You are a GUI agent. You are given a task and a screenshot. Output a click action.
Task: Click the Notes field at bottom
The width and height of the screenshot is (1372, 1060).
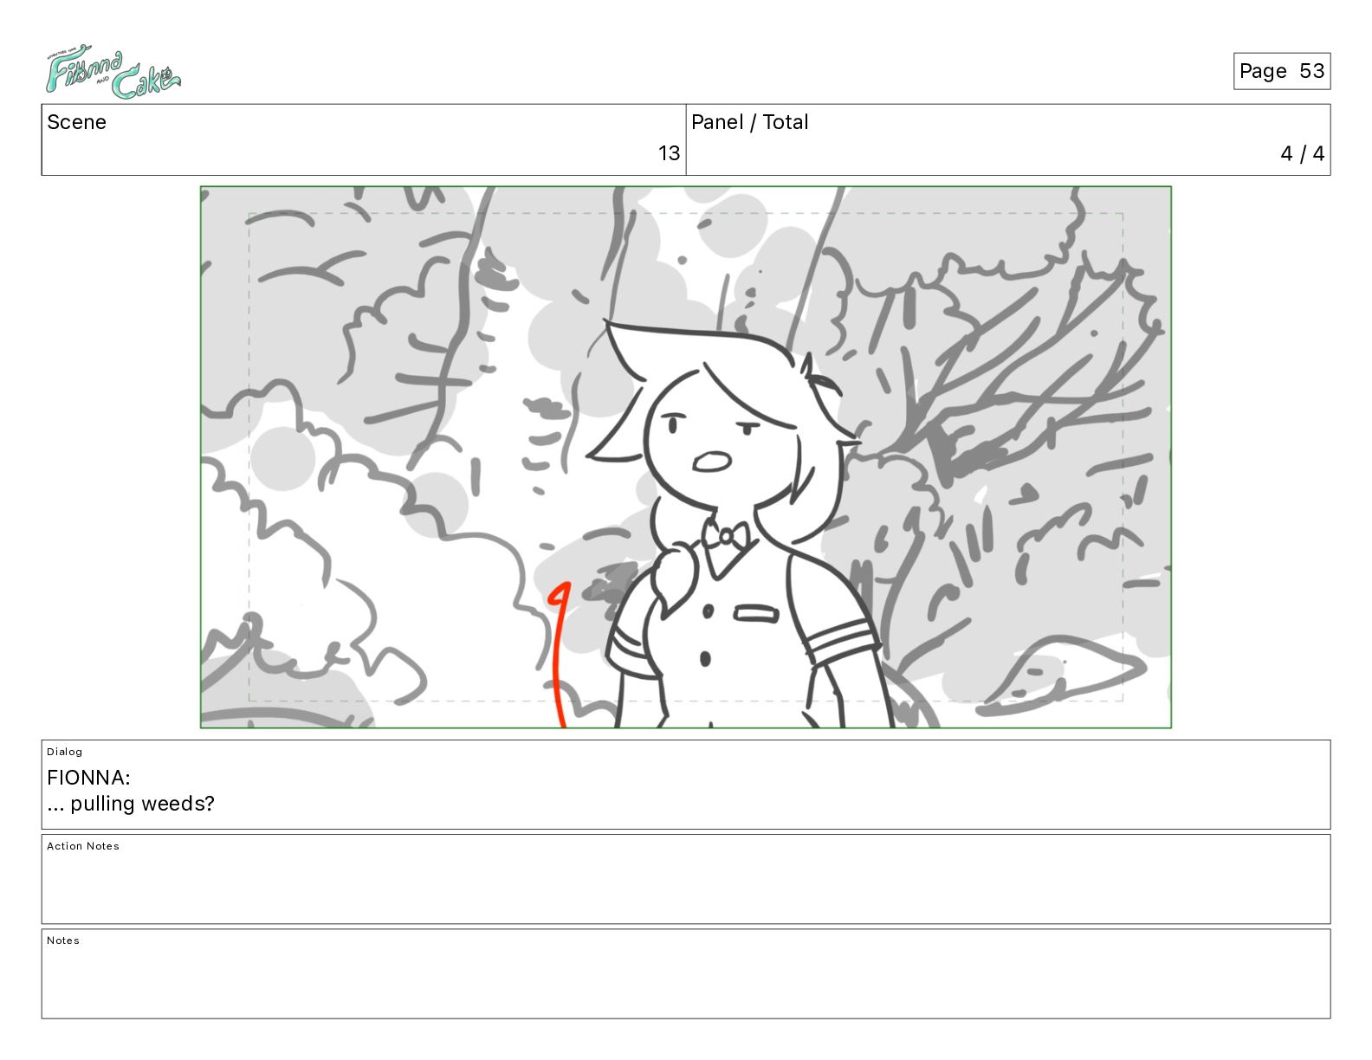pyautogui.click(x=686, y=973)
